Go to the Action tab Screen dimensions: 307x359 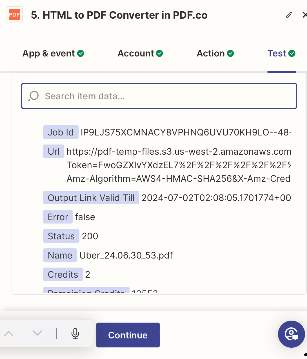(215, 53)
